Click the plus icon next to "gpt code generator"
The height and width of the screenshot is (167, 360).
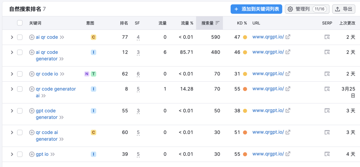tap(32, 111)
